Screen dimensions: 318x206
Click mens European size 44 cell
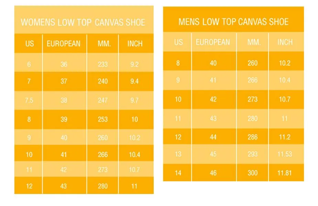(213, 137)
